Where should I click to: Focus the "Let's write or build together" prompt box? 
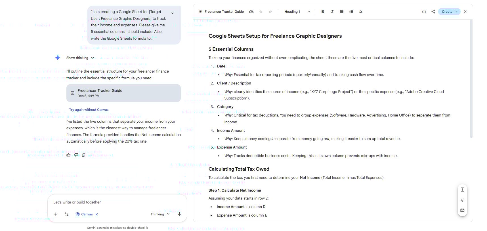click(117, 202)
